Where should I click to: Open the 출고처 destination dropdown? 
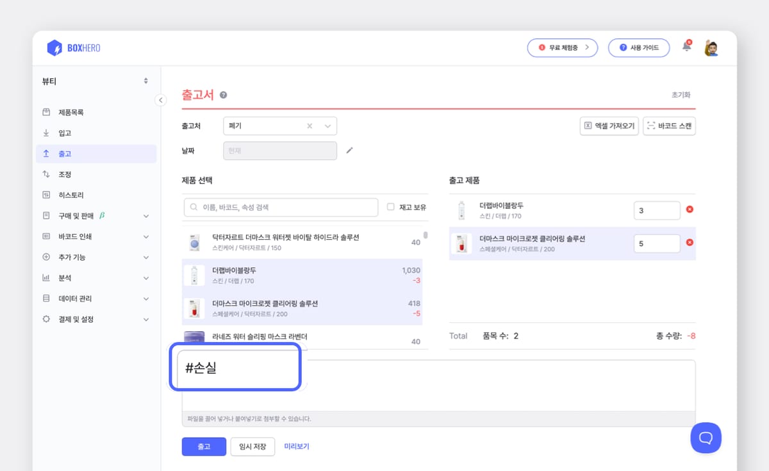point(327,126)
